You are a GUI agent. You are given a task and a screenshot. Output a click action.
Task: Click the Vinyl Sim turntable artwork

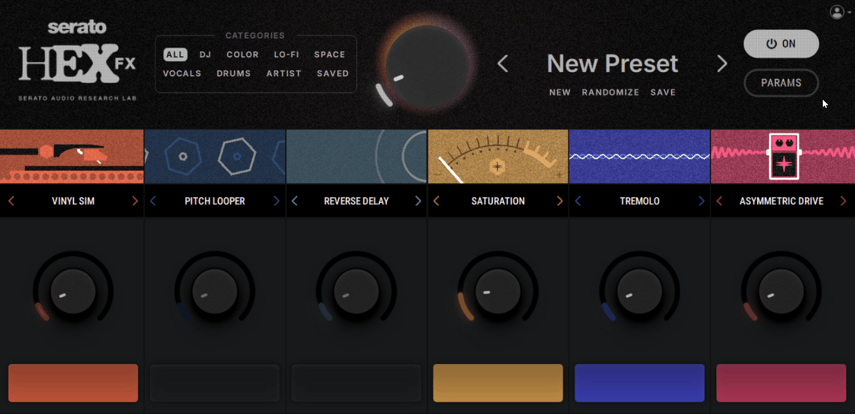pos(72,156)
